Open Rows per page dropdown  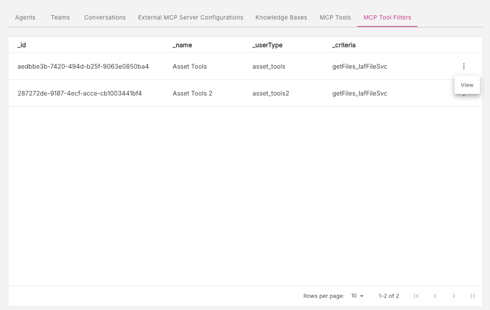[x=357, y=296]
